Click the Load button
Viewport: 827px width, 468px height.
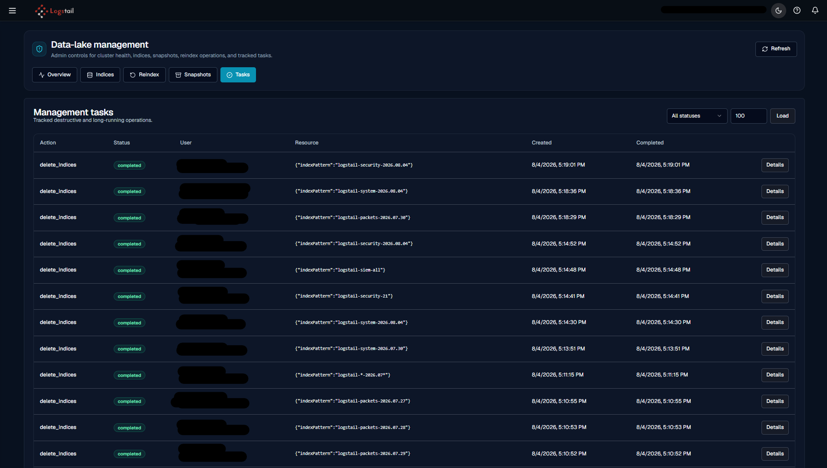pyautogui.click(x=782, y=116)
